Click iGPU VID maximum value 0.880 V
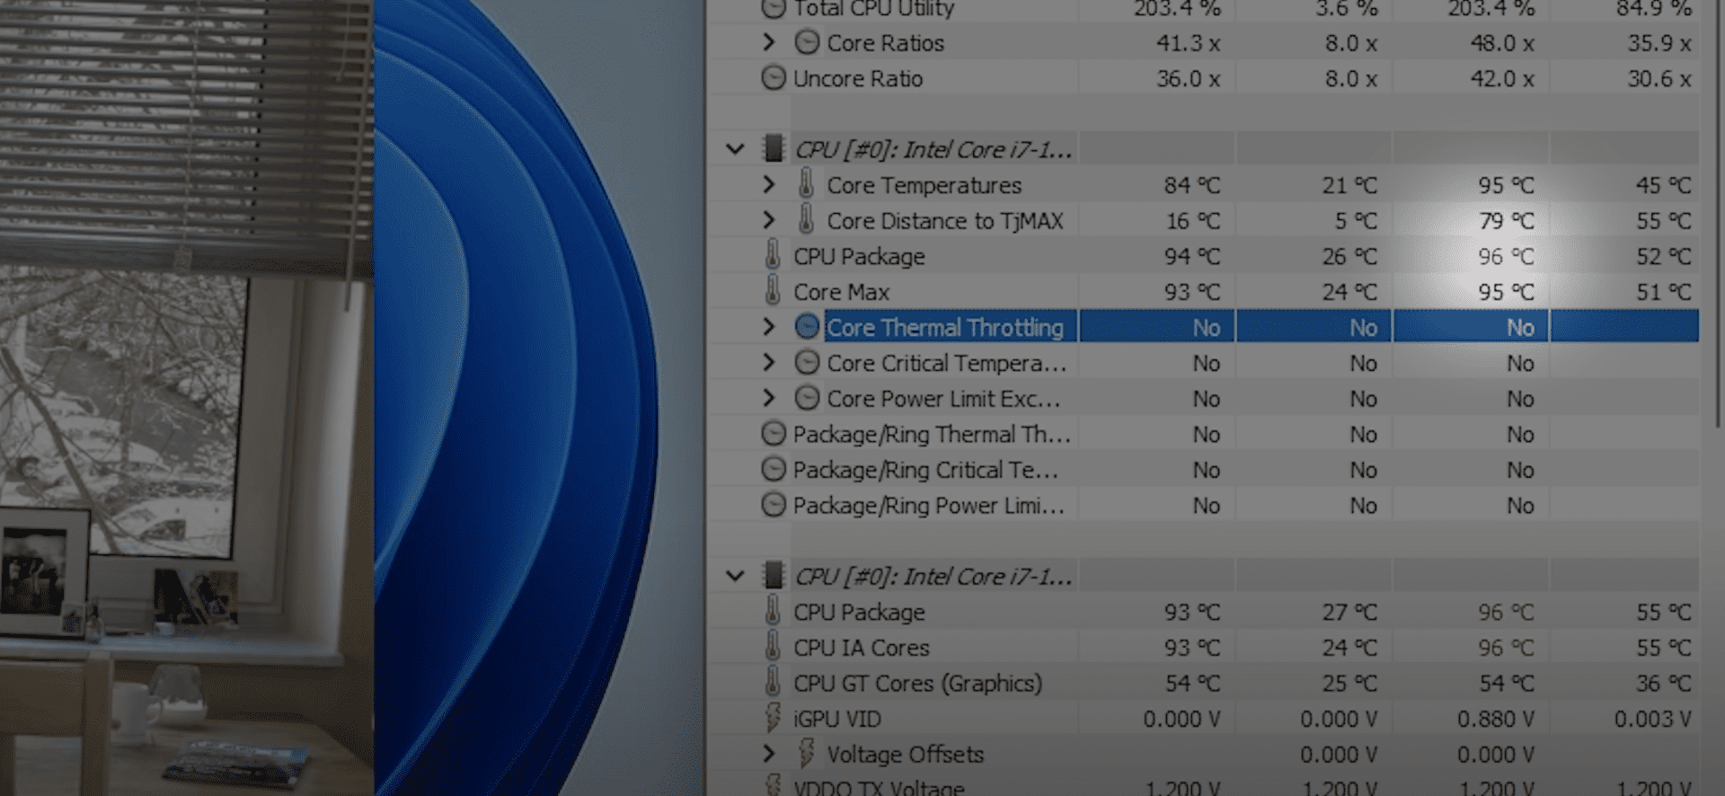The image size is (1725, 796). pos(1496,719)
